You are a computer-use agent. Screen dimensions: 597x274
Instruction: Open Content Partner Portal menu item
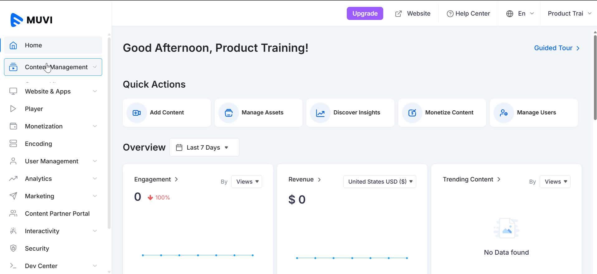(x=57, y=214)
